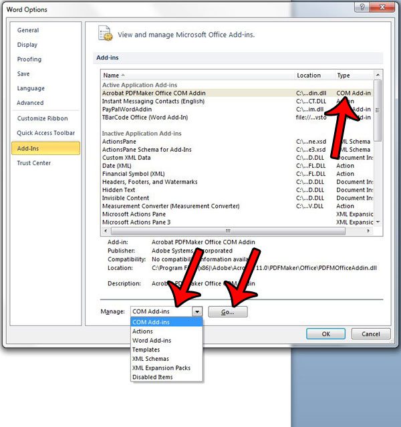Select the Invisible Content row
The height and width of the screenshot is (427, 401).
tap(237, 198)
